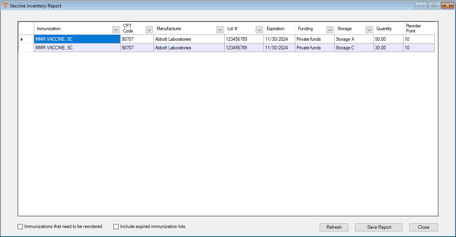
Task: Select MMR VACCINE, SC in Storage A row
Action: [x=77, y=39]
